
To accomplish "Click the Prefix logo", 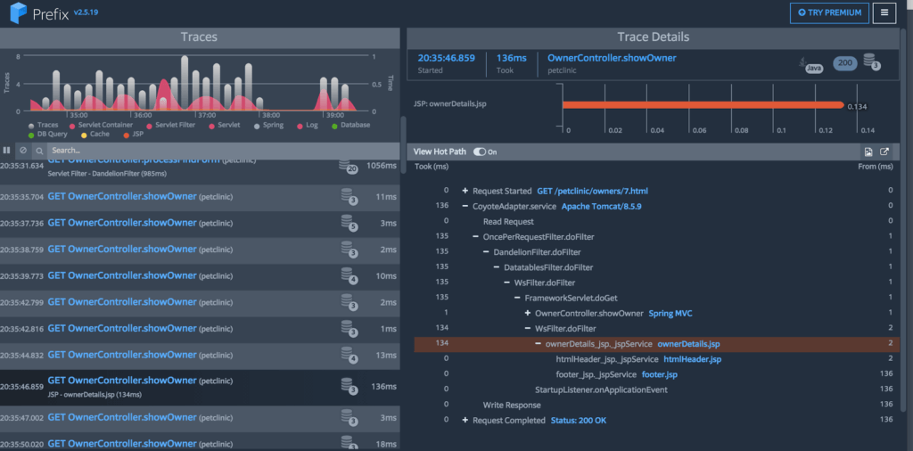I will (19, 12).
